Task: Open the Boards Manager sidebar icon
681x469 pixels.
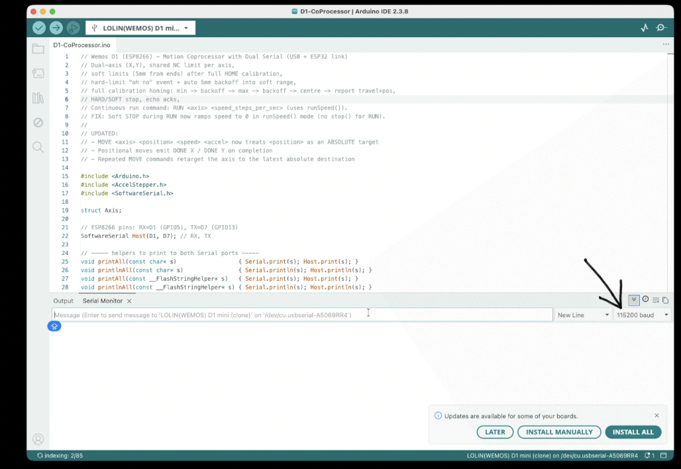Action: (38, 73)
